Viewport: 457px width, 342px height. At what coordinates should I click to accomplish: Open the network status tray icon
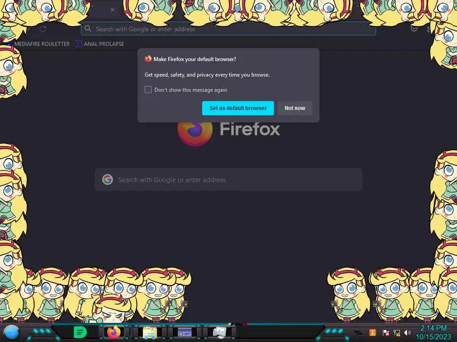click(x=397, y=332)
